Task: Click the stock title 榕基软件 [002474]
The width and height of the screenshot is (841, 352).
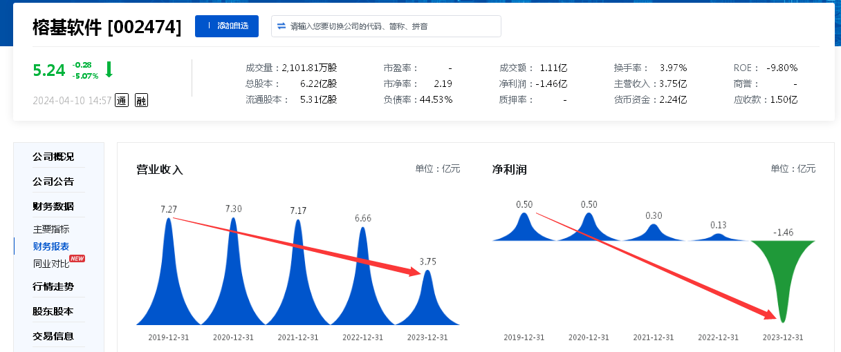Action: (x=107, y=27)
